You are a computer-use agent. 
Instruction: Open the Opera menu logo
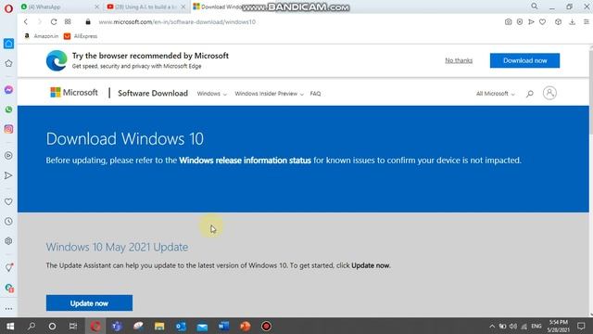pyautogui.click(x=8, y=8)
